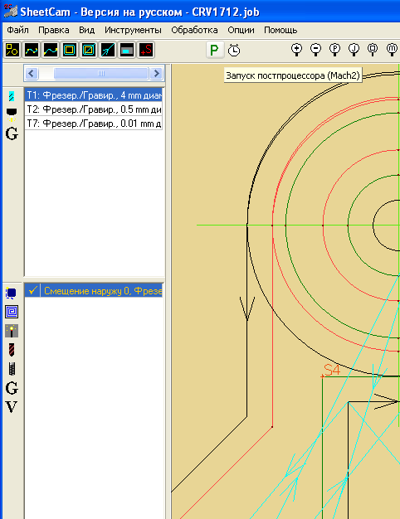This screenshot has width=400, height=519.
Task: Toggle the rectangle with diagonal line icon
Action: pos(89,50)
